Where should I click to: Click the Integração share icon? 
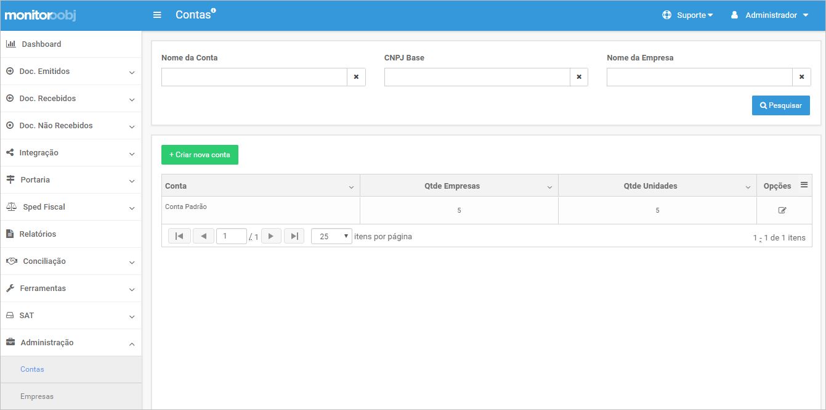click(x=10, y=152)
